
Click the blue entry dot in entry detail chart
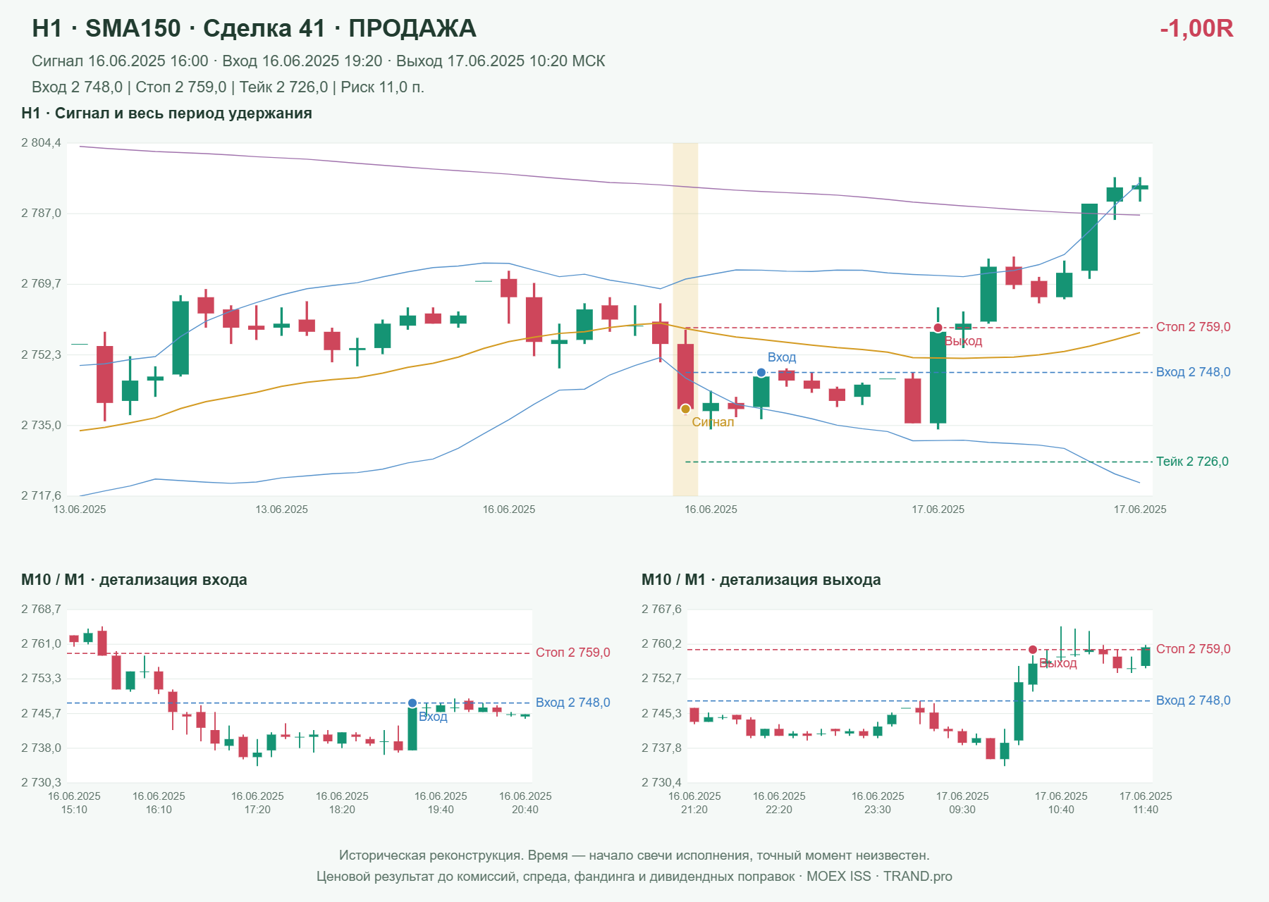(x=412, y=703)
